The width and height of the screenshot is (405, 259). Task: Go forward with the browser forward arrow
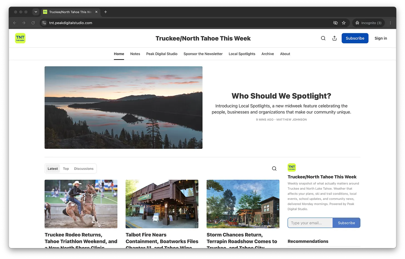24,23
